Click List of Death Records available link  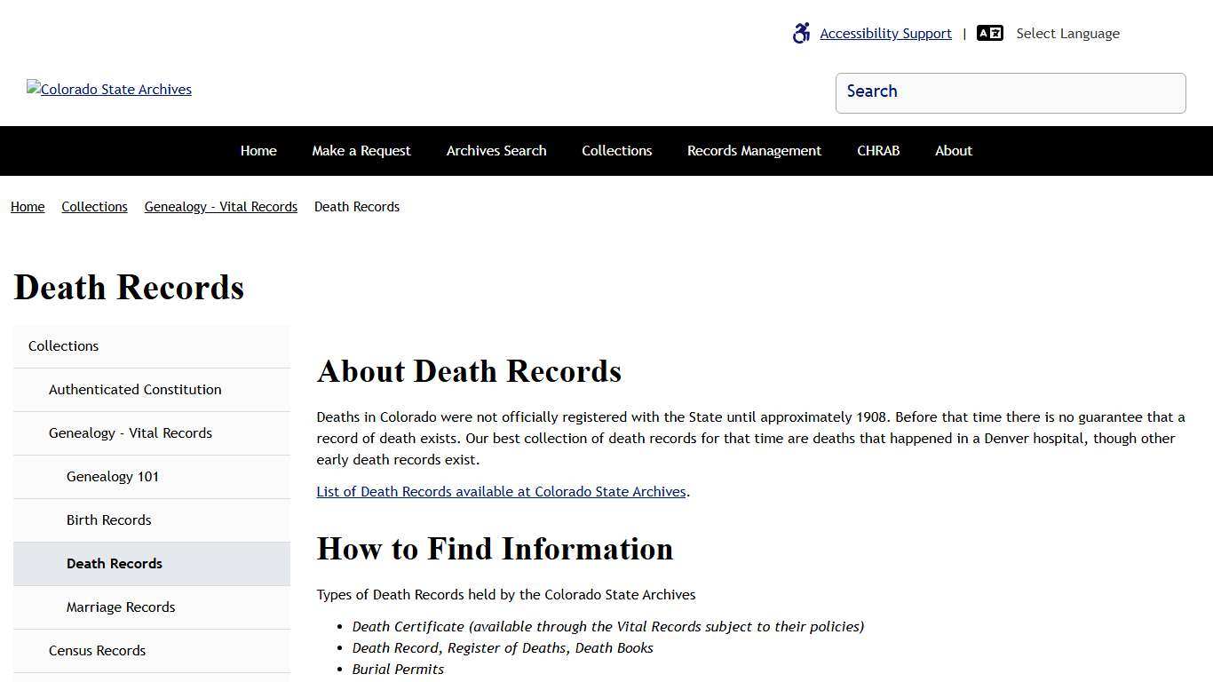point(501,491)
